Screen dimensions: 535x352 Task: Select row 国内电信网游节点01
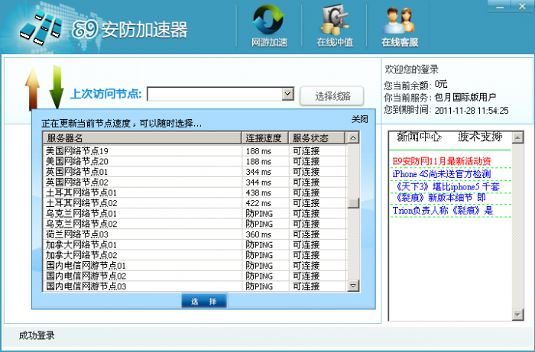click(x=194, y=266)
